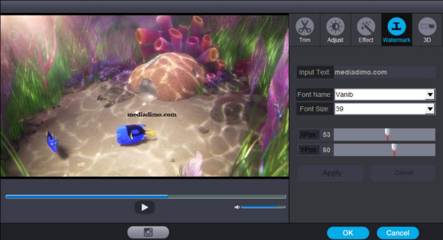This screenshot has height=240, width=443.
Task: Click the XPos value 53
Action: tap(326, 135)
